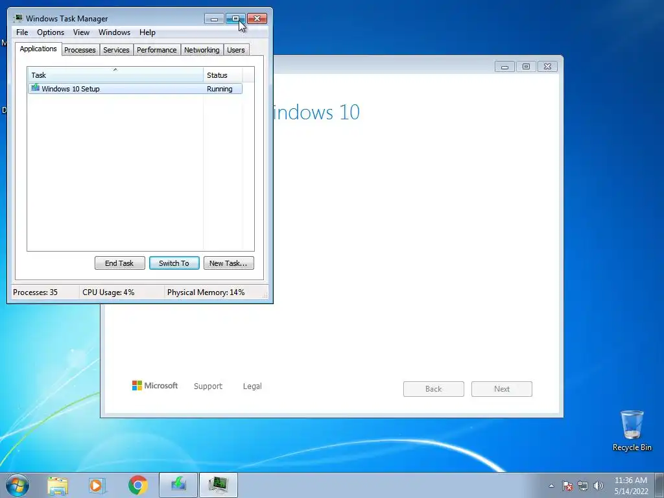This screenshot has height=498, width=664.
Task: Open the Options menu in Task Manager
Action: [x=51, y=32]
